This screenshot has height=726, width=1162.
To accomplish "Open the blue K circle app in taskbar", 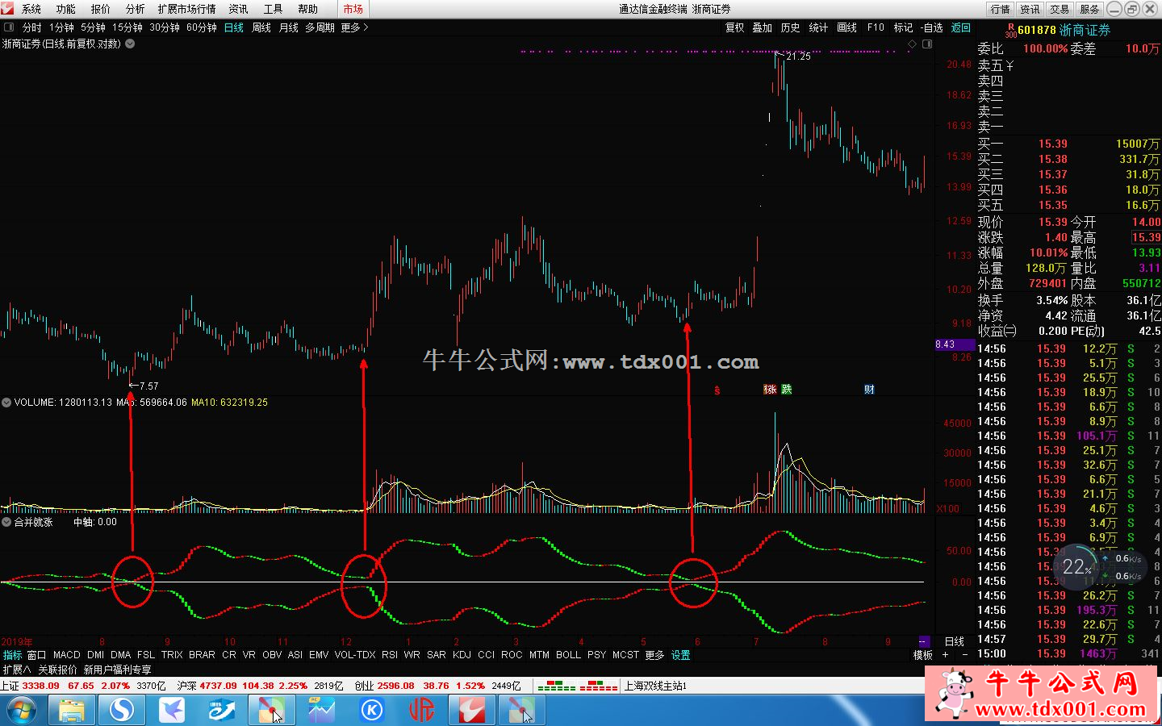I will 372,711.
